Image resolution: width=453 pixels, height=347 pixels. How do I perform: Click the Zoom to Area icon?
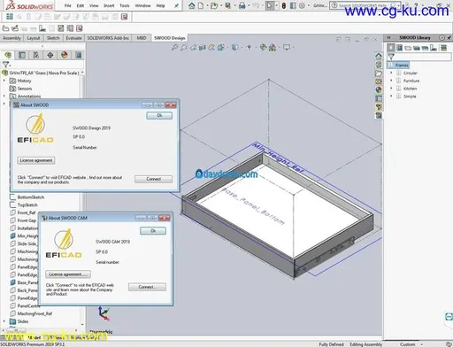pyautogui.click(x=184, y=47)
